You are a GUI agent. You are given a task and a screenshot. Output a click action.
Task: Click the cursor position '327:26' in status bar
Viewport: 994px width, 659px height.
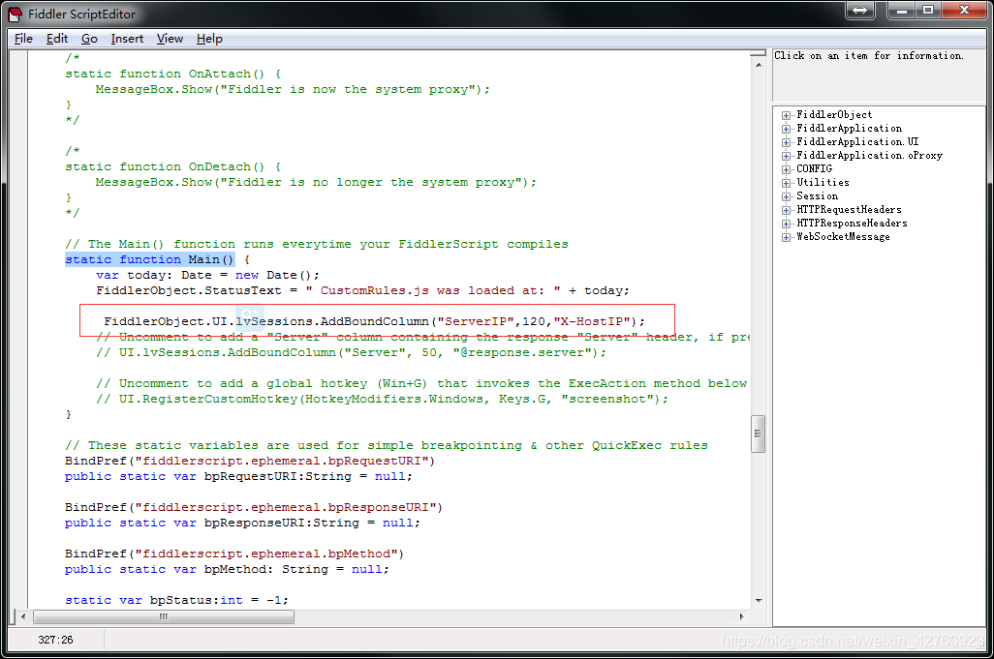point(56,640)
